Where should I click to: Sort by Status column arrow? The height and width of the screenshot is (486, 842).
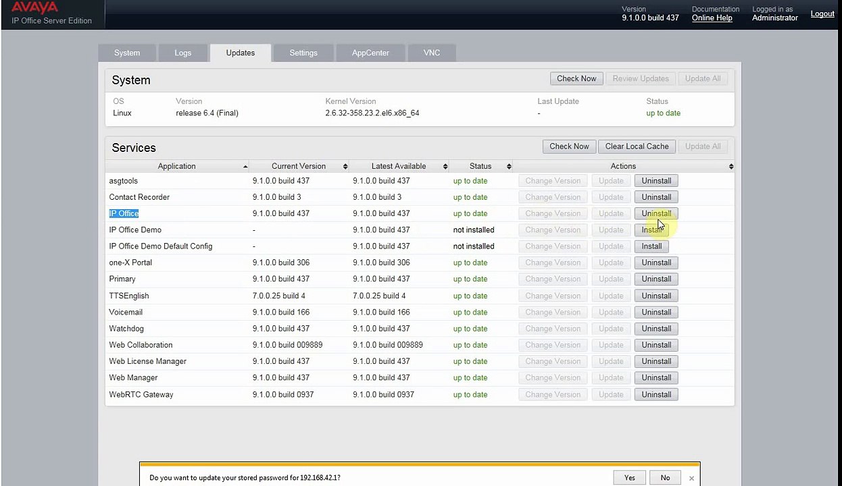point(509,166)
